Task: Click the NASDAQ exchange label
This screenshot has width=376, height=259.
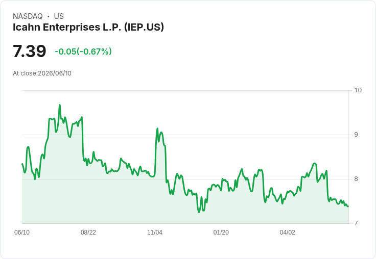Action: pyautogui.click(x=28, y=16)
